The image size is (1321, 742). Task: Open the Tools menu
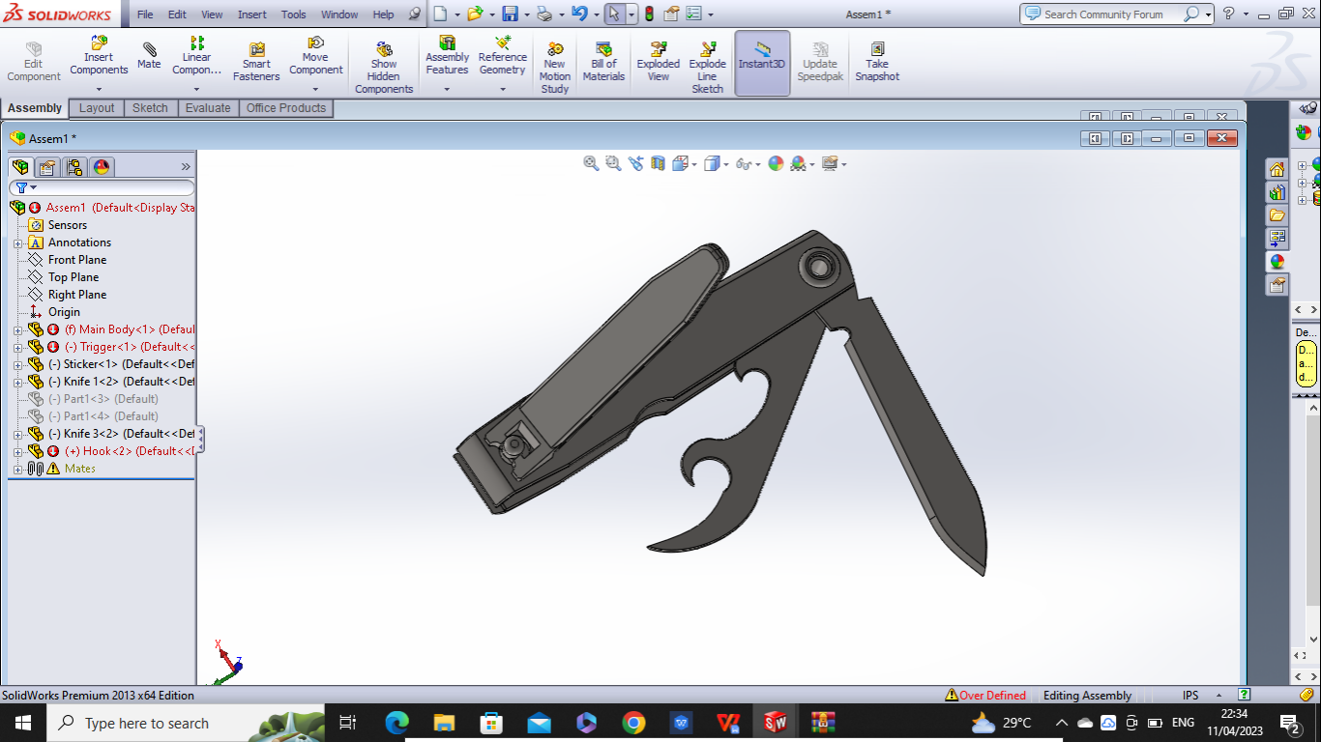[293, 14]
